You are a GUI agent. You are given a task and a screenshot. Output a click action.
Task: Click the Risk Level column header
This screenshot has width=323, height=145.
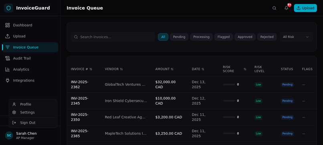click(x=259, y=69)
